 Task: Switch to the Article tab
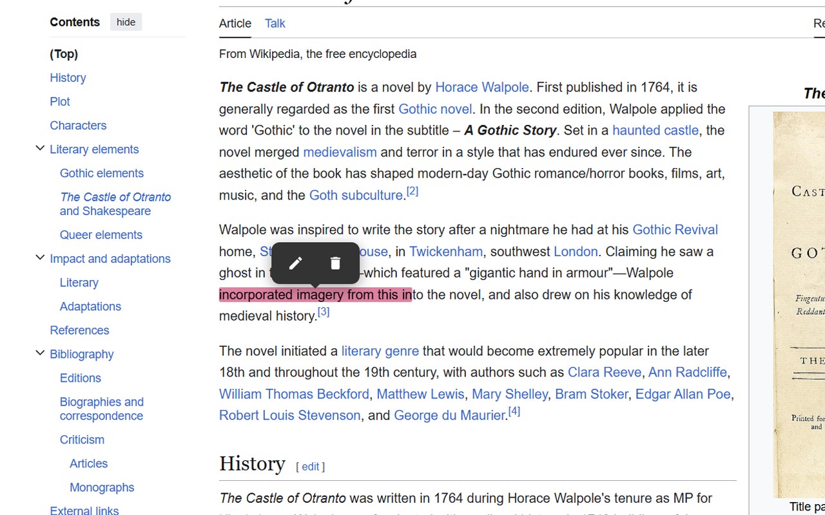[x=235, y=23]
